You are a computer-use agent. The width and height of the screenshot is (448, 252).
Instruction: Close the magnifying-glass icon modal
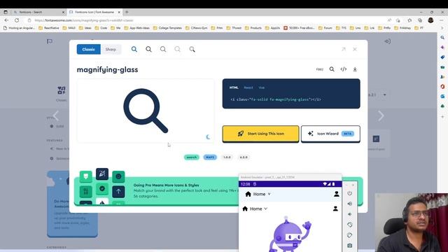pyautogui.click(x=355, y=49)
